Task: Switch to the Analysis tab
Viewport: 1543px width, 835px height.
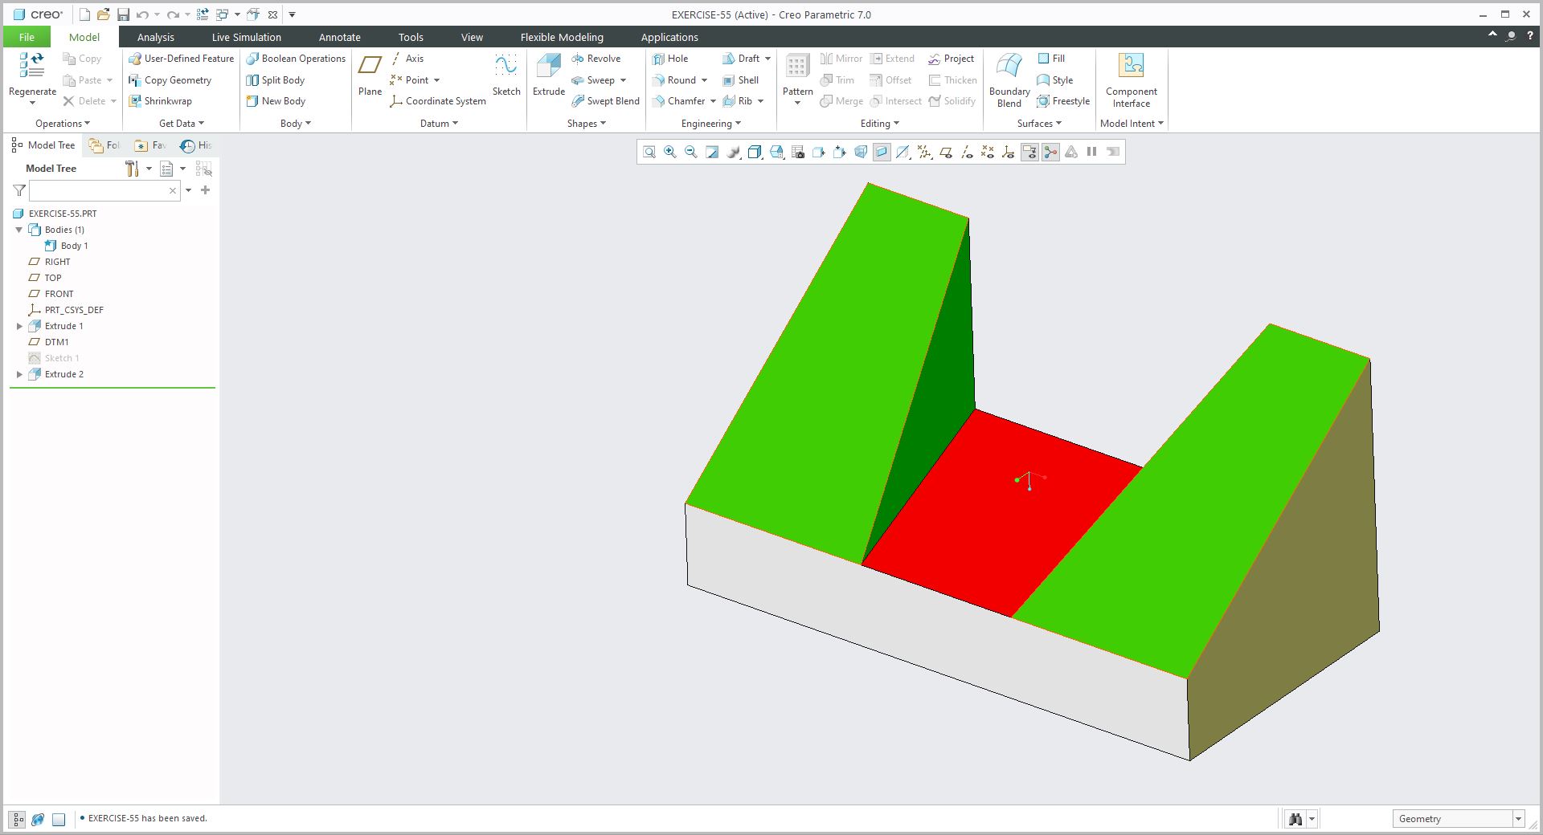Action: point(155,37)
